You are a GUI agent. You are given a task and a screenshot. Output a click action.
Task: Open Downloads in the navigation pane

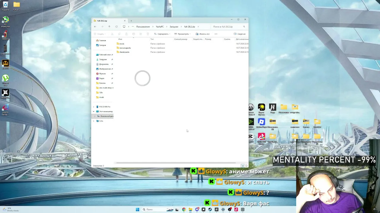point(101,59)
